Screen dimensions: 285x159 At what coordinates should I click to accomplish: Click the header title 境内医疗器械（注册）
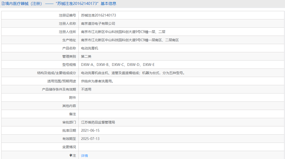coord(23,4)
